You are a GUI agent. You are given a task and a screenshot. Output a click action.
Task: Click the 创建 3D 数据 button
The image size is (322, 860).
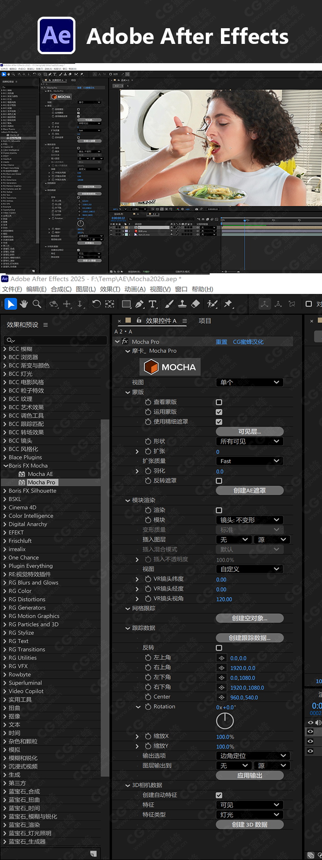pyautogui.click(x=250, y=825)
